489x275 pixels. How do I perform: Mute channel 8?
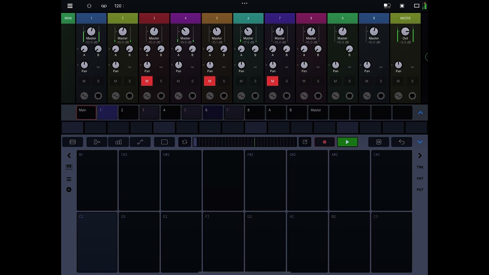tap(304, 81)
